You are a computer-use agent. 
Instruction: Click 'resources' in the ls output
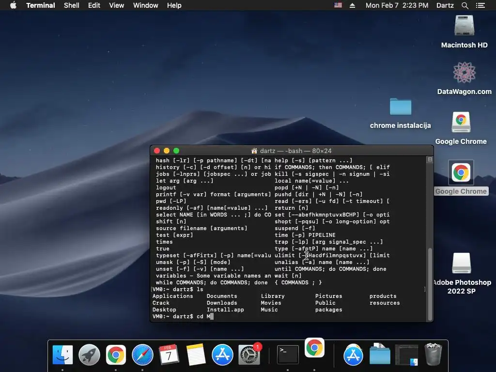(385, 303)
